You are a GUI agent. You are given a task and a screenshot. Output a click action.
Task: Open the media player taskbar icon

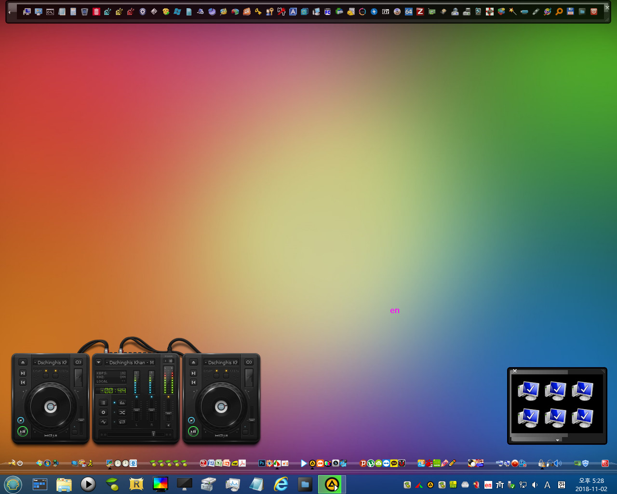point(88,484)
